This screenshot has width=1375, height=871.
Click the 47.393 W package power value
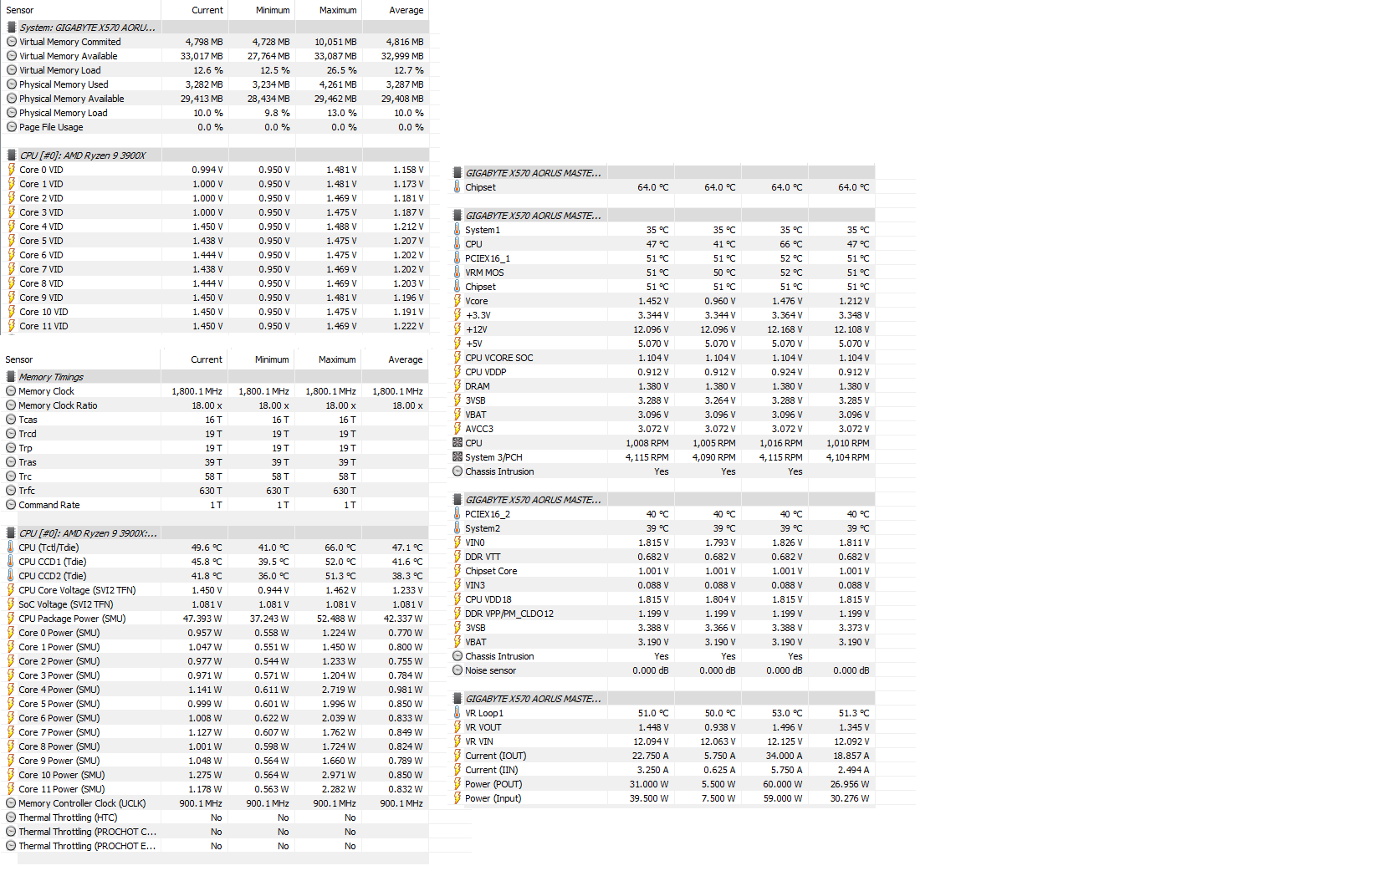pos(202,619)
